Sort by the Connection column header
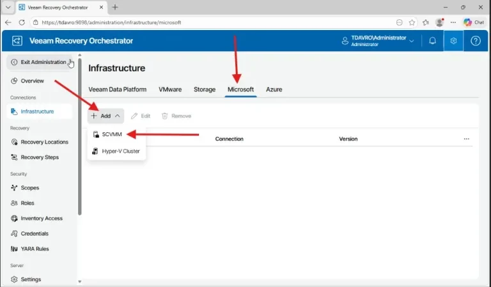The width and height of the screenshot is (491, 287). coord(230,139)
